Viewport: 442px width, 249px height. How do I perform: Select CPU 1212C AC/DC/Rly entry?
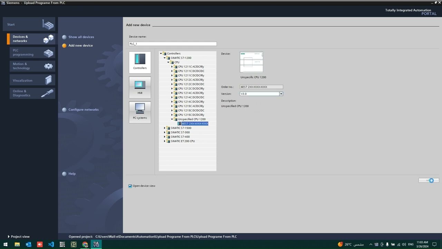[191, 80]
